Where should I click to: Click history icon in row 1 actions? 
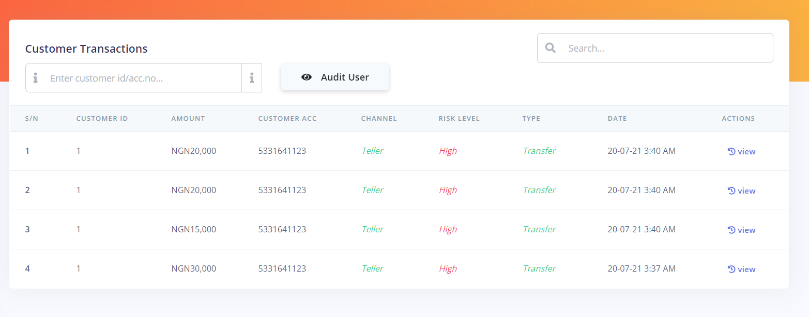coord(731,151)
